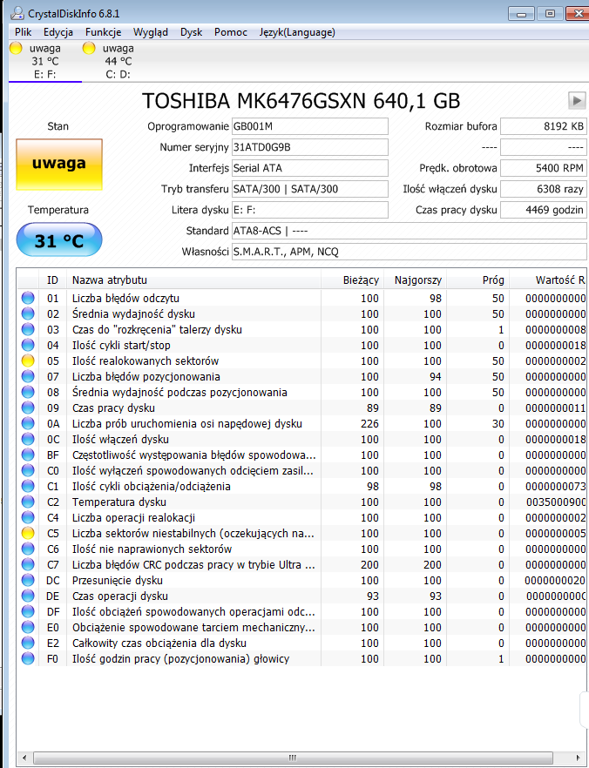Click the blue status icon for attribute E2
The image size is (589, 768).
[x=28, y=643]
